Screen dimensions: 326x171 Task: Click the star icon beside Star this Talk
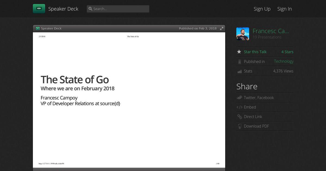tap(239, 52)
